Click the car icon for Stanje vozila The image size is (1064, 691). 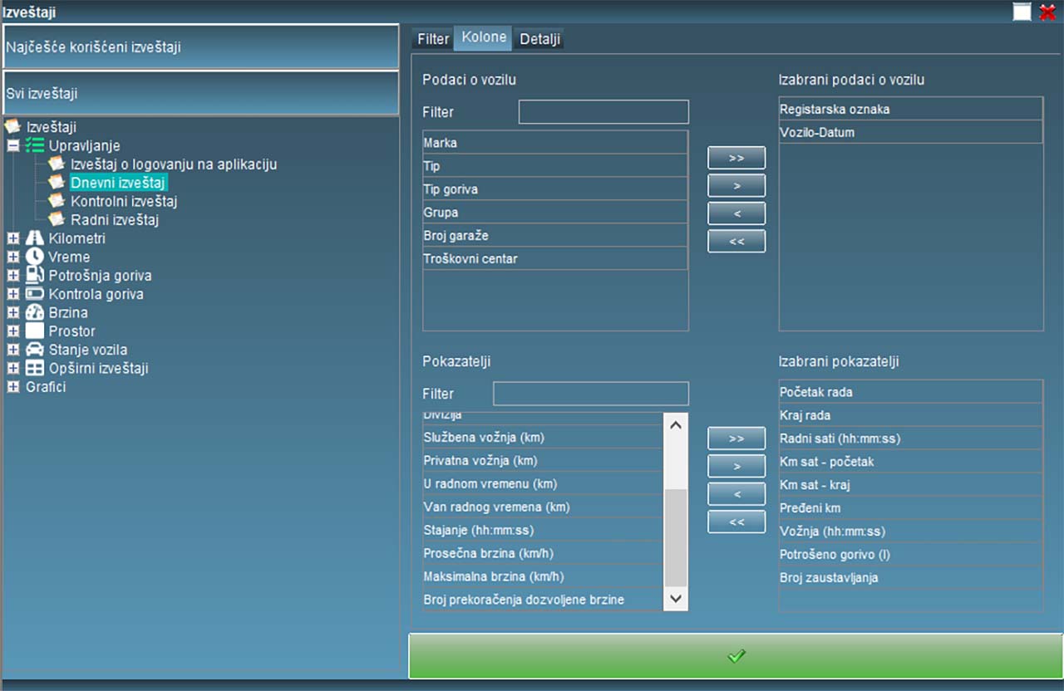coord(35,350)
